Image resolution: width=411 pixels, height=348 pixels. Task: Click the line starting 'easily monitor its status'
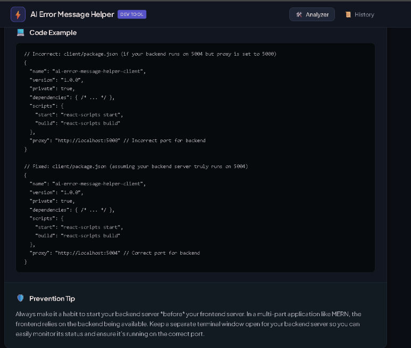(110, 334)
